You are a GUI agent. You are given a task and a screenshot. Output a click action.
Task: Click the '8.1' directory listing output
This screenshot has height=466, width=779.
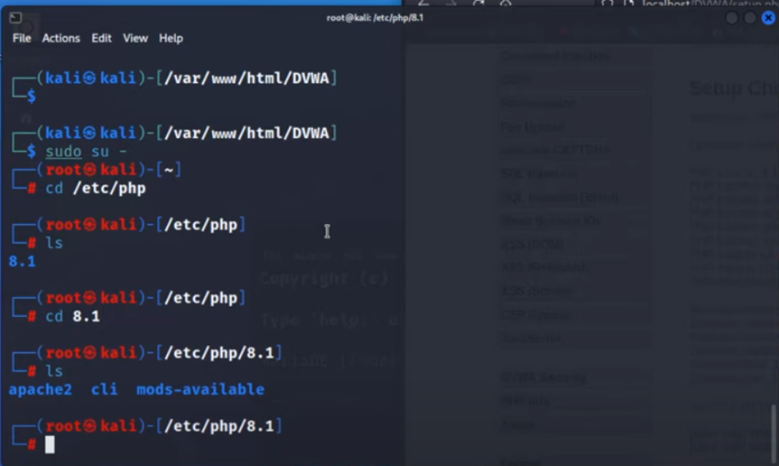(23, 261)
